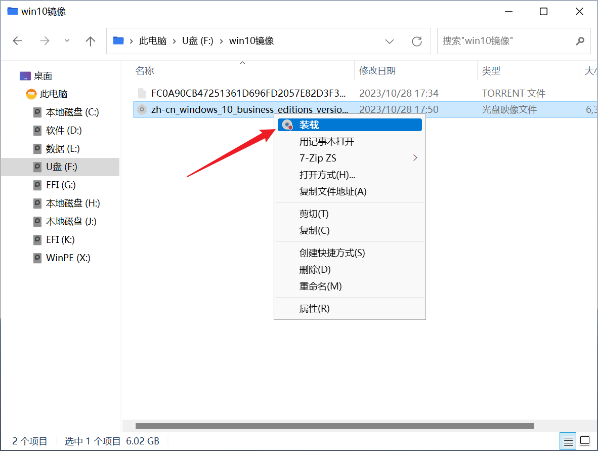Switch to details view layout icon
This screenshot has height=451, width=598.
pos(568,441)
